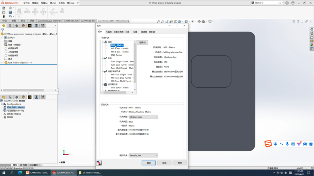Switch to the 后置处理器 post processor tab
The image size is (314, 176).
tap(119, 32)
